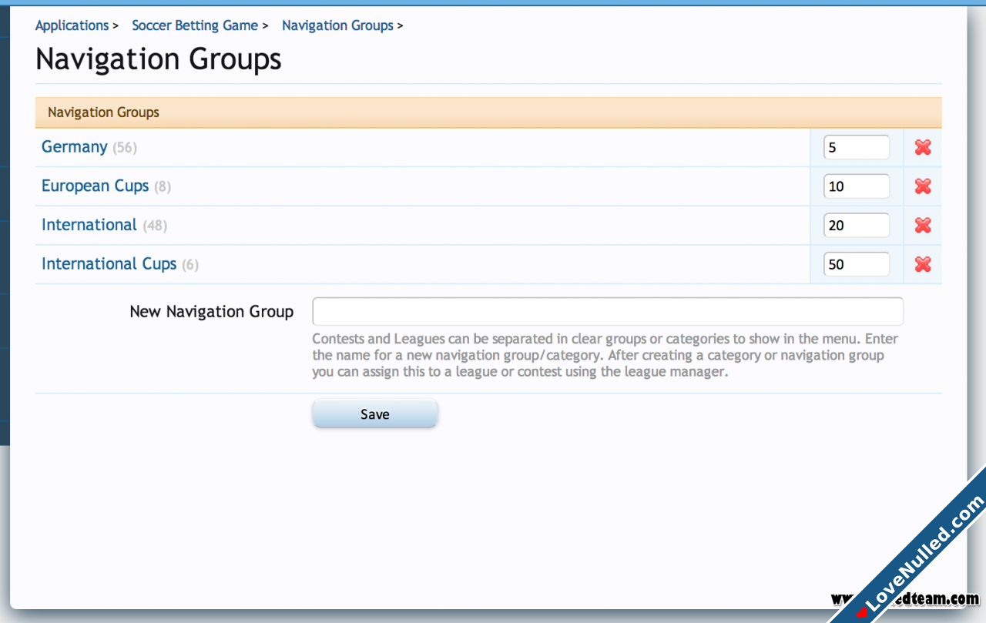Focus the New Navigation Group text field
This screenshot has width=986, height=623.
tap(608, 311)
